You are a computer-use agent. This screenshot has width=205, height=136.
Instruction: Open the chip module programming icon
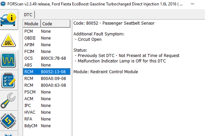click(10, 120)
